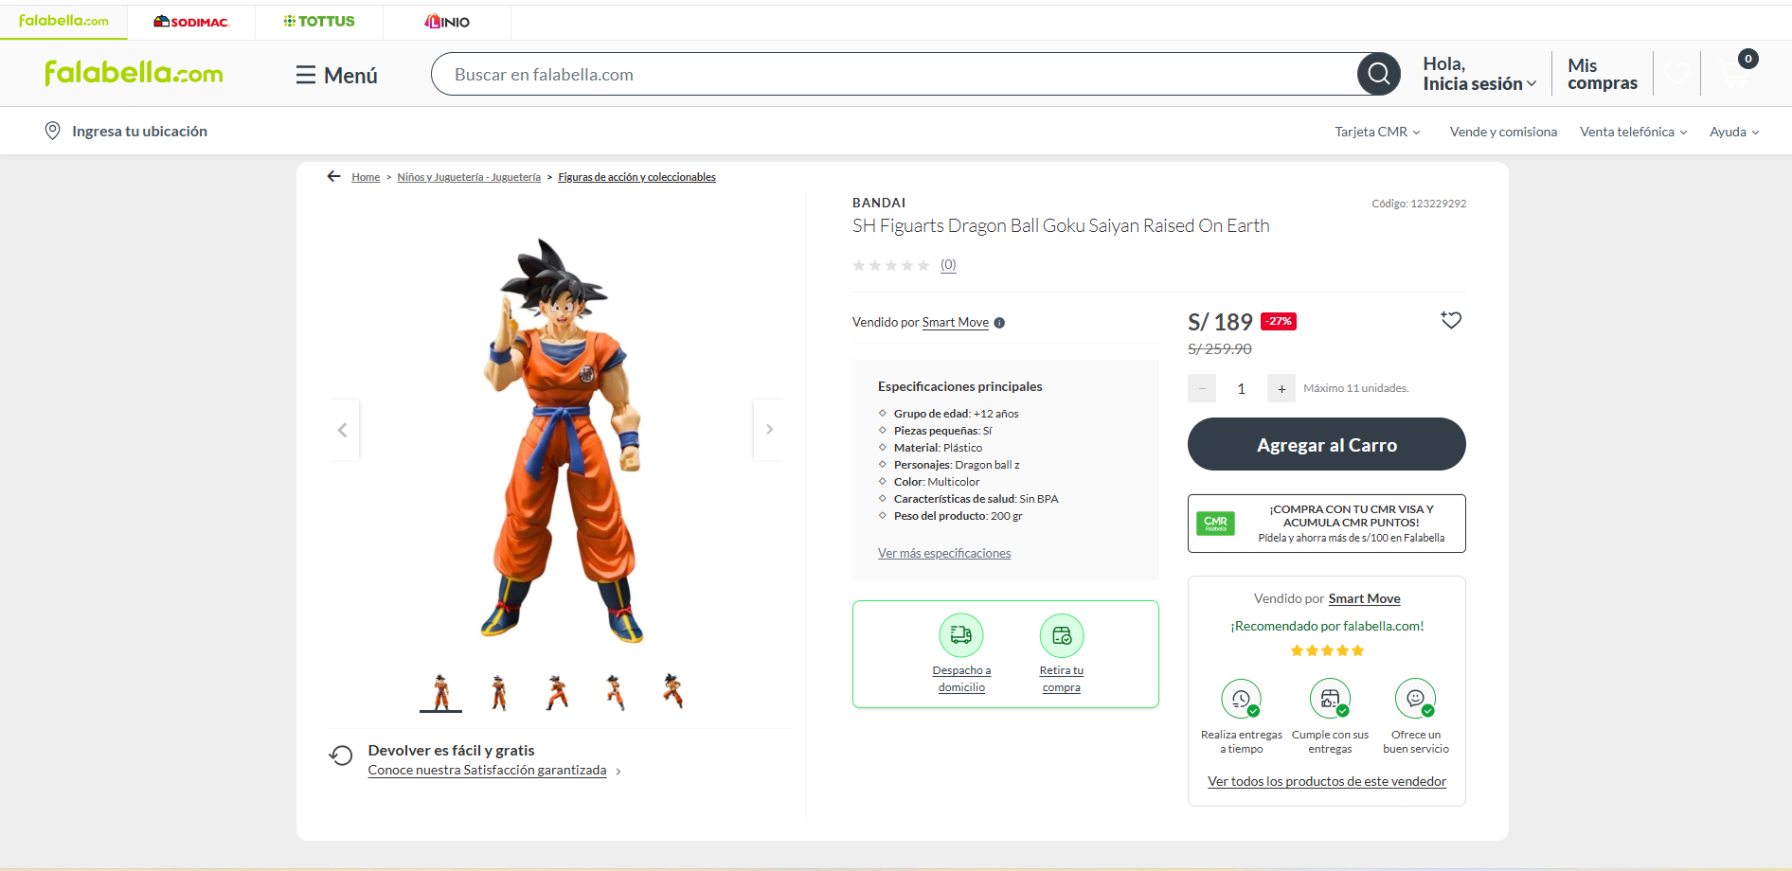Click the search magnifier button
This screenshot has height=871, width=1792.
1378,74
